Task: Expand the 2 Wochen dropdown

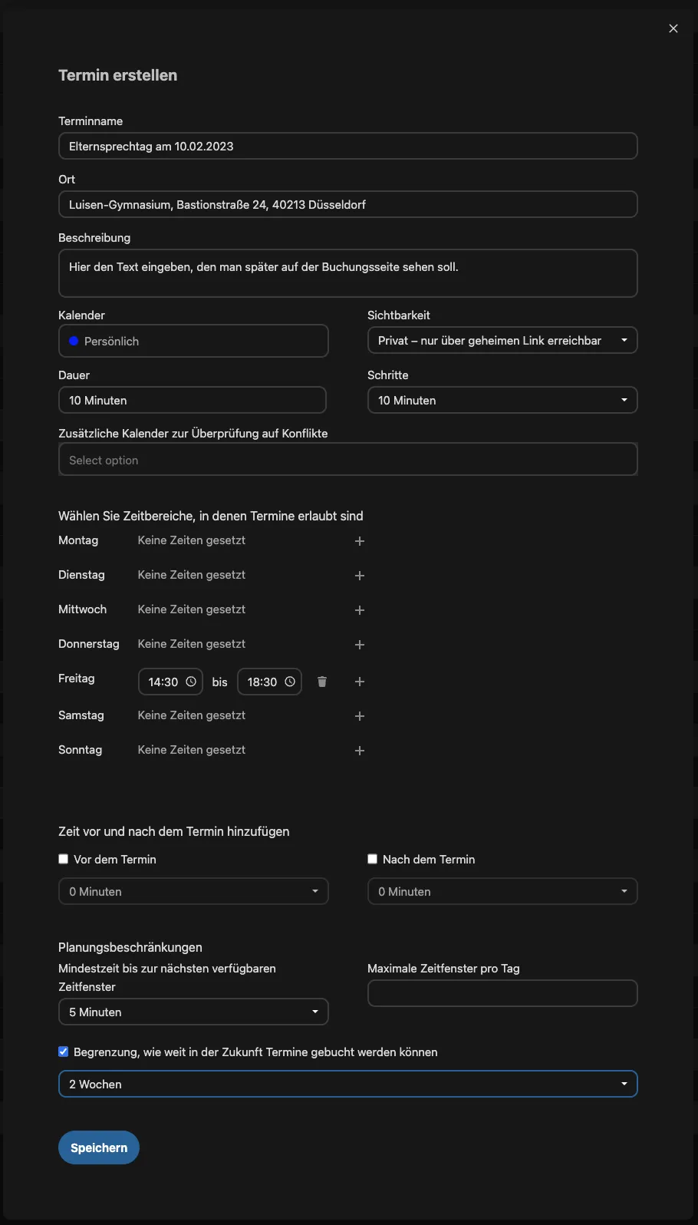Action: tap(347, 1084)
